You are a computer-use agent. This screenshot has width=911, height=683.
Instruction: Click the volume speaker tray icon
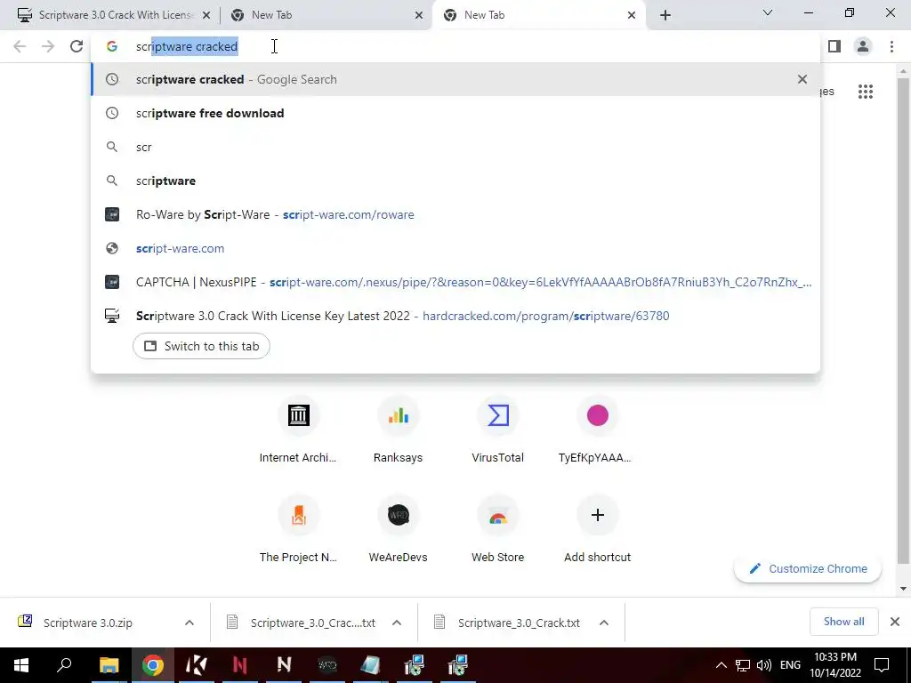click(x=764, y=665)
